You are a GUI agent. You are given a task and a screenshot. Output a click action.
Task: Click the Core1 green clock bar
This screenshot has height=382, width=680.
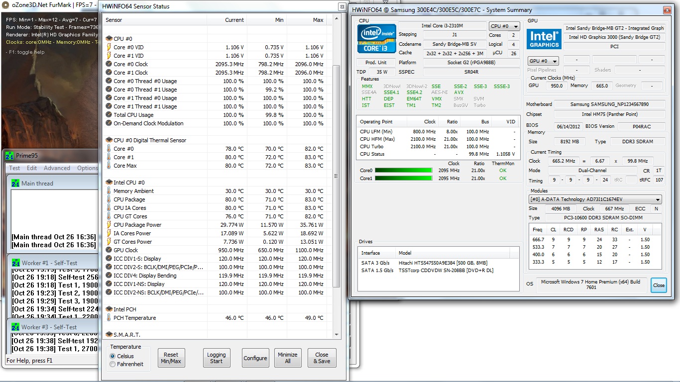(403, 179)
